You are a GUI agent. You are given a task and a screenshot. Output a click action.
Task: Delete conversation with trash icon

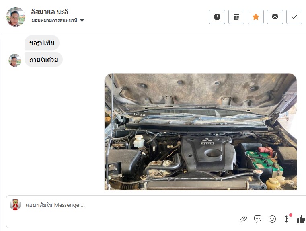pos(236,17)
